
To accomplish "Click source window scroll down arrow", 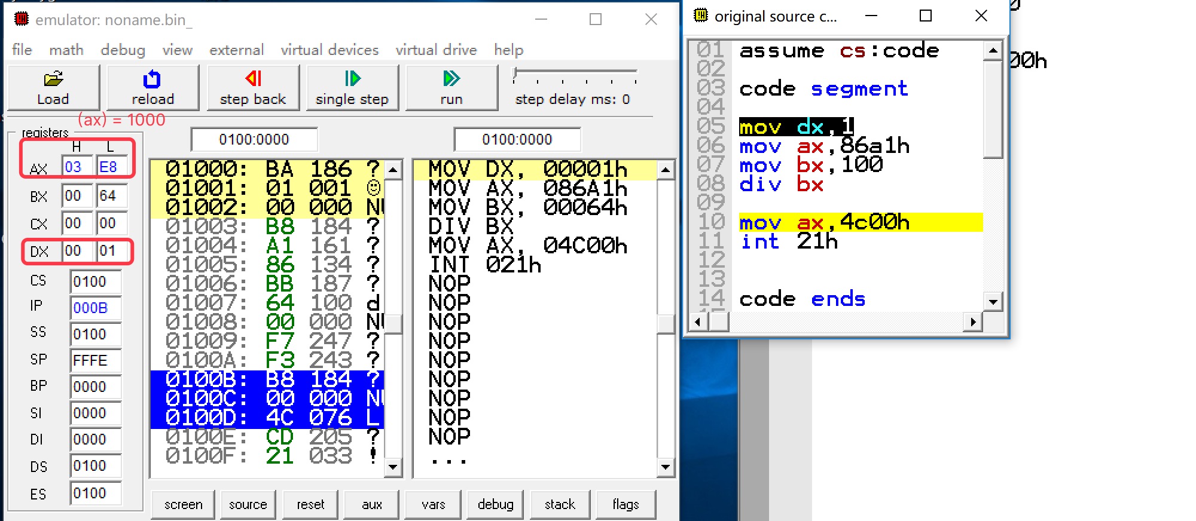I will pyautogui.click(x=993, y=302).
